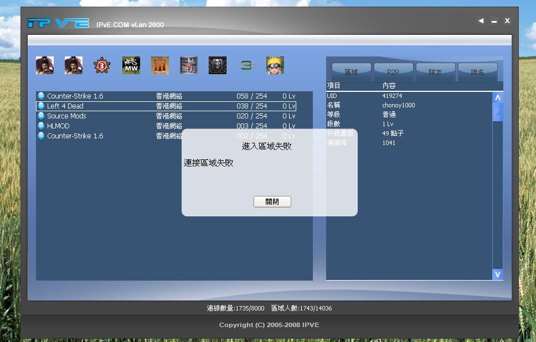Viewport: 536px width, 342px height.
Task: Click the 038 / 254 player count
Action: [x=252, y=106]
